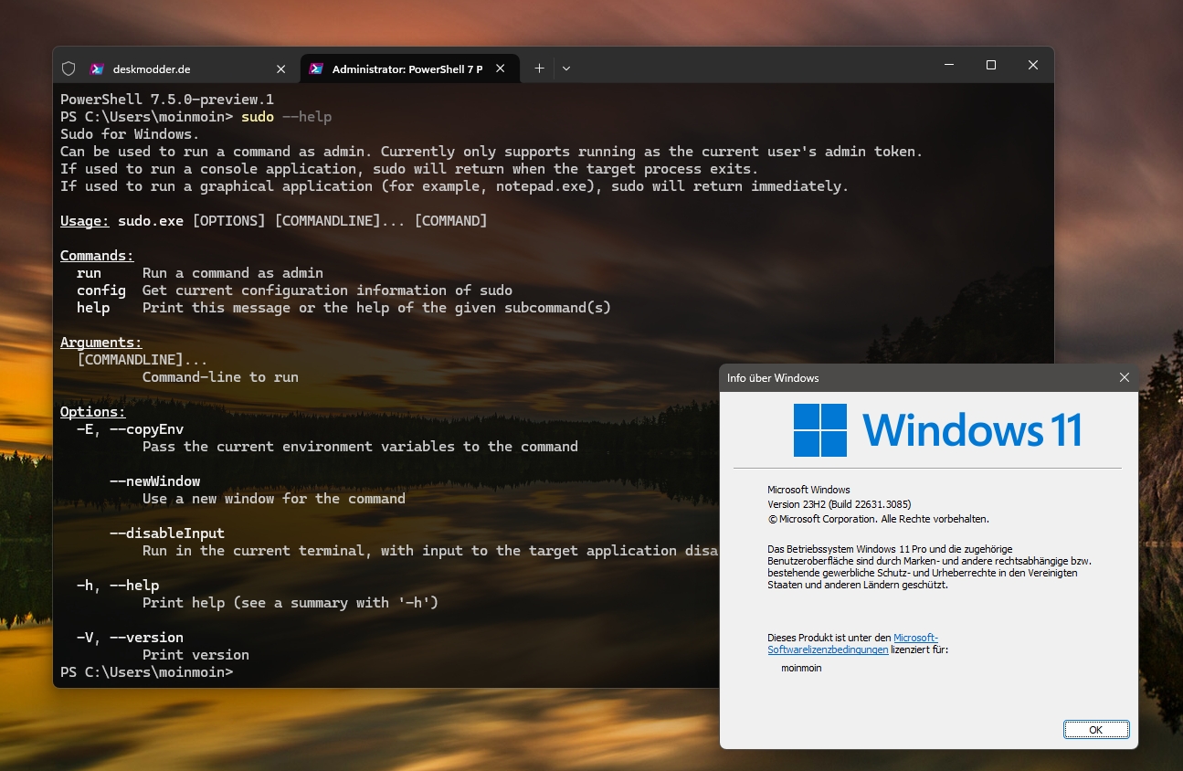Image resolution: width=1183 pixels, height=771 pixels.
Task: Click the final 'PS C:\Users\moinmoin>' prompt
Action: [x=147, y=672]
